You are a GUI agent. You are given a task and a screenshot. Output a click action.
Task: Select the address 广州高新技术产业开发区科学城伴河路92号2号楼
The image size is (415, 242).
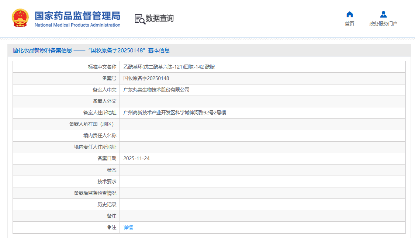(174, 113)
